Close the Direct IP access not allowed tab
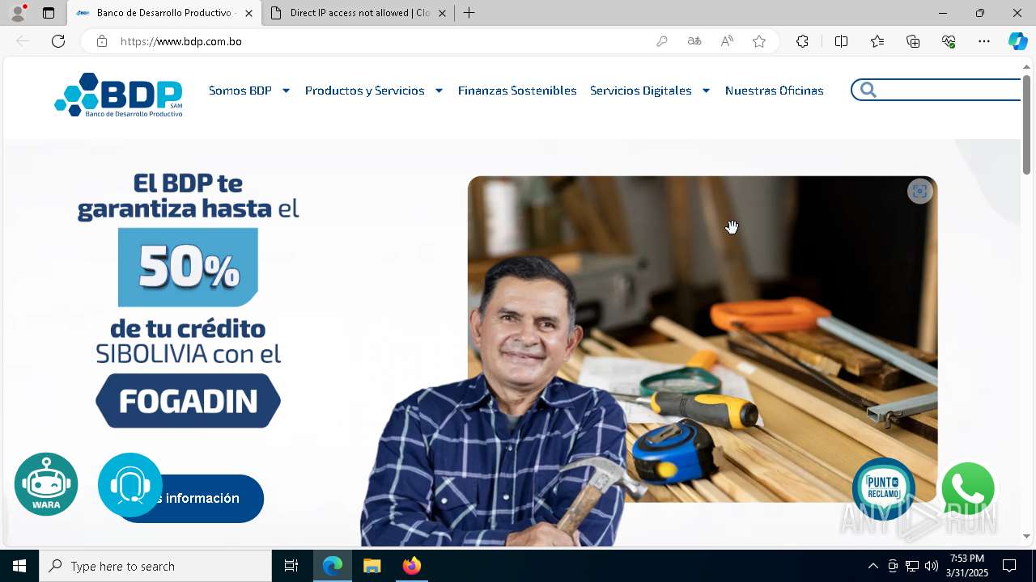The height and width of the screenshot is (582, 1036). 442,13
